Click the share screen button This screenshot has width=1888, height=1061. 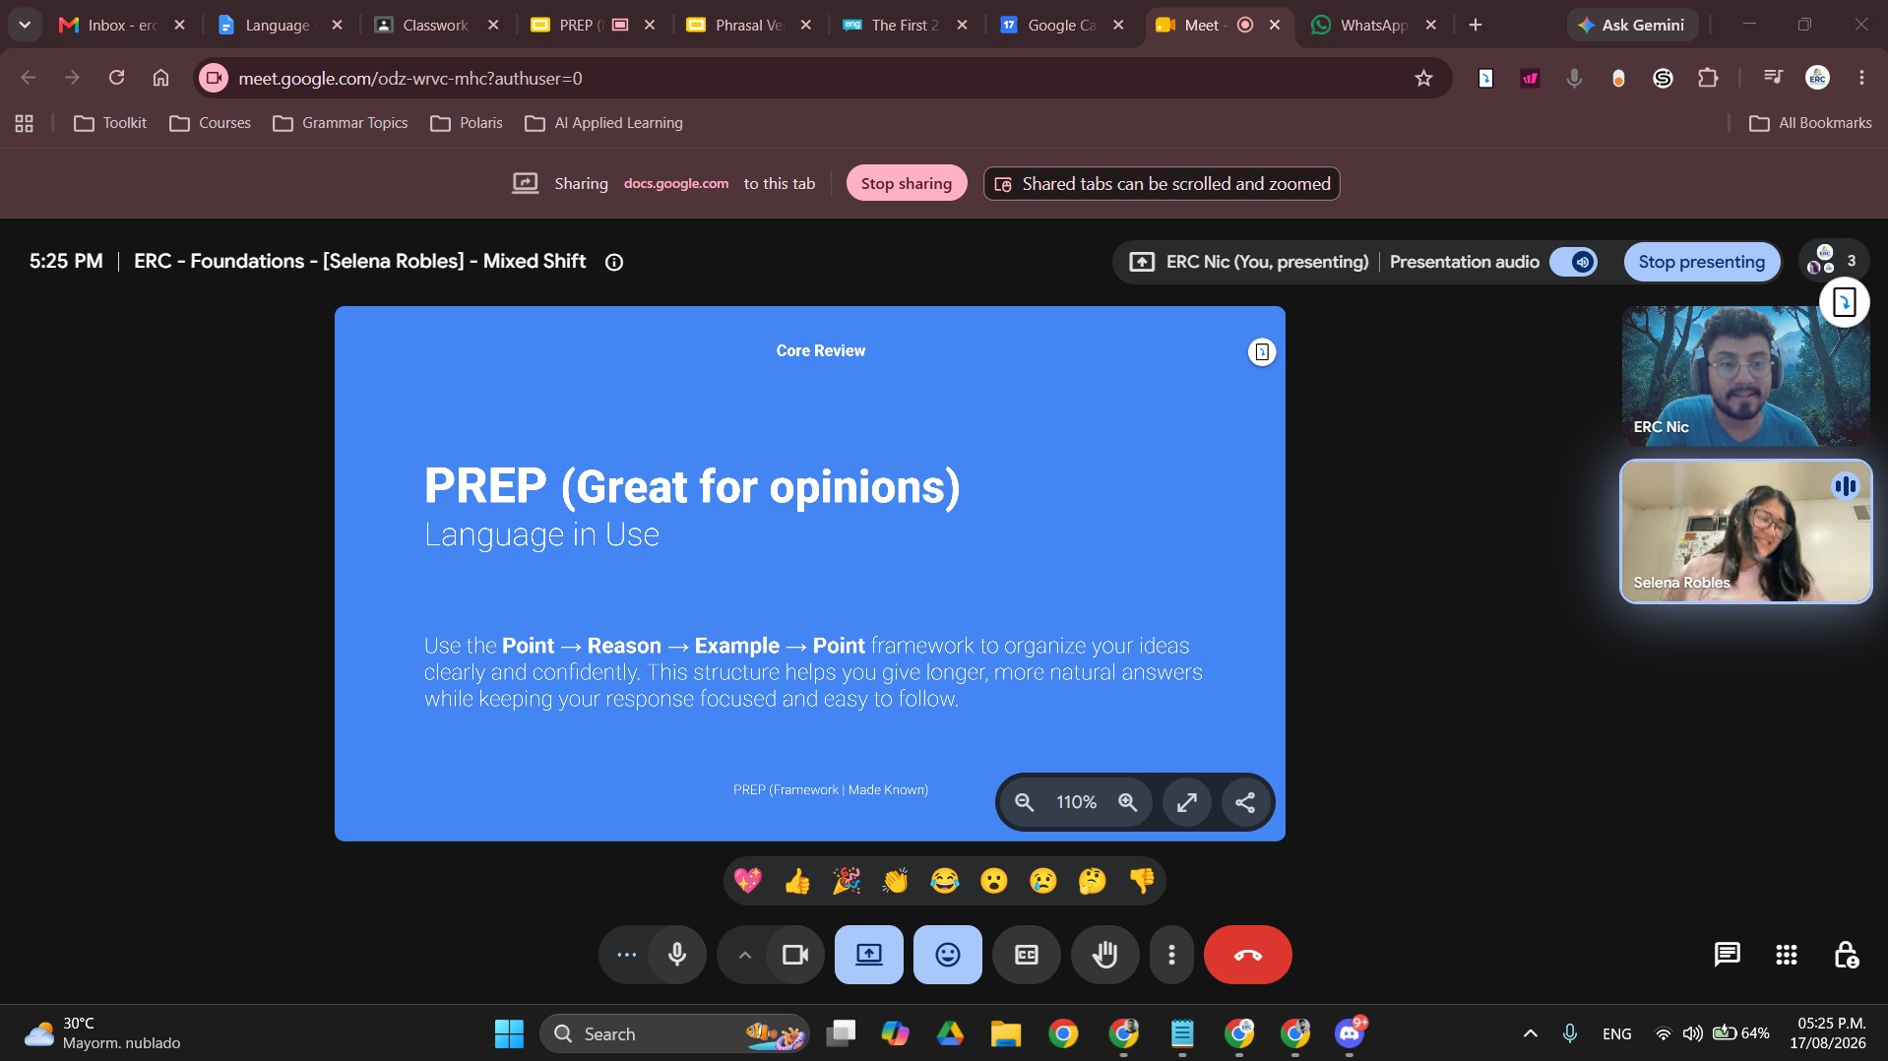coord(869,955)
